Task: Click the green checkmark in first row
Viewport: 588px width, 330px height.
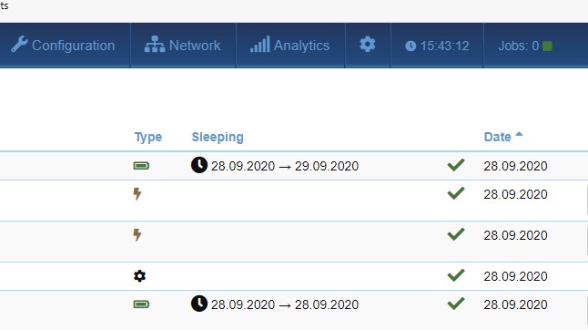Action: click(x=456, y=165)
